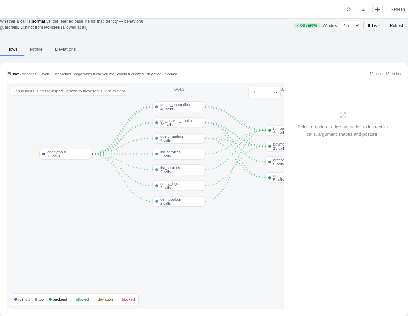The width and height of the screenshot is (408, 316).
Task: Click the '40 calls' count on detect_anomalies
Action: tap(167, 109)
